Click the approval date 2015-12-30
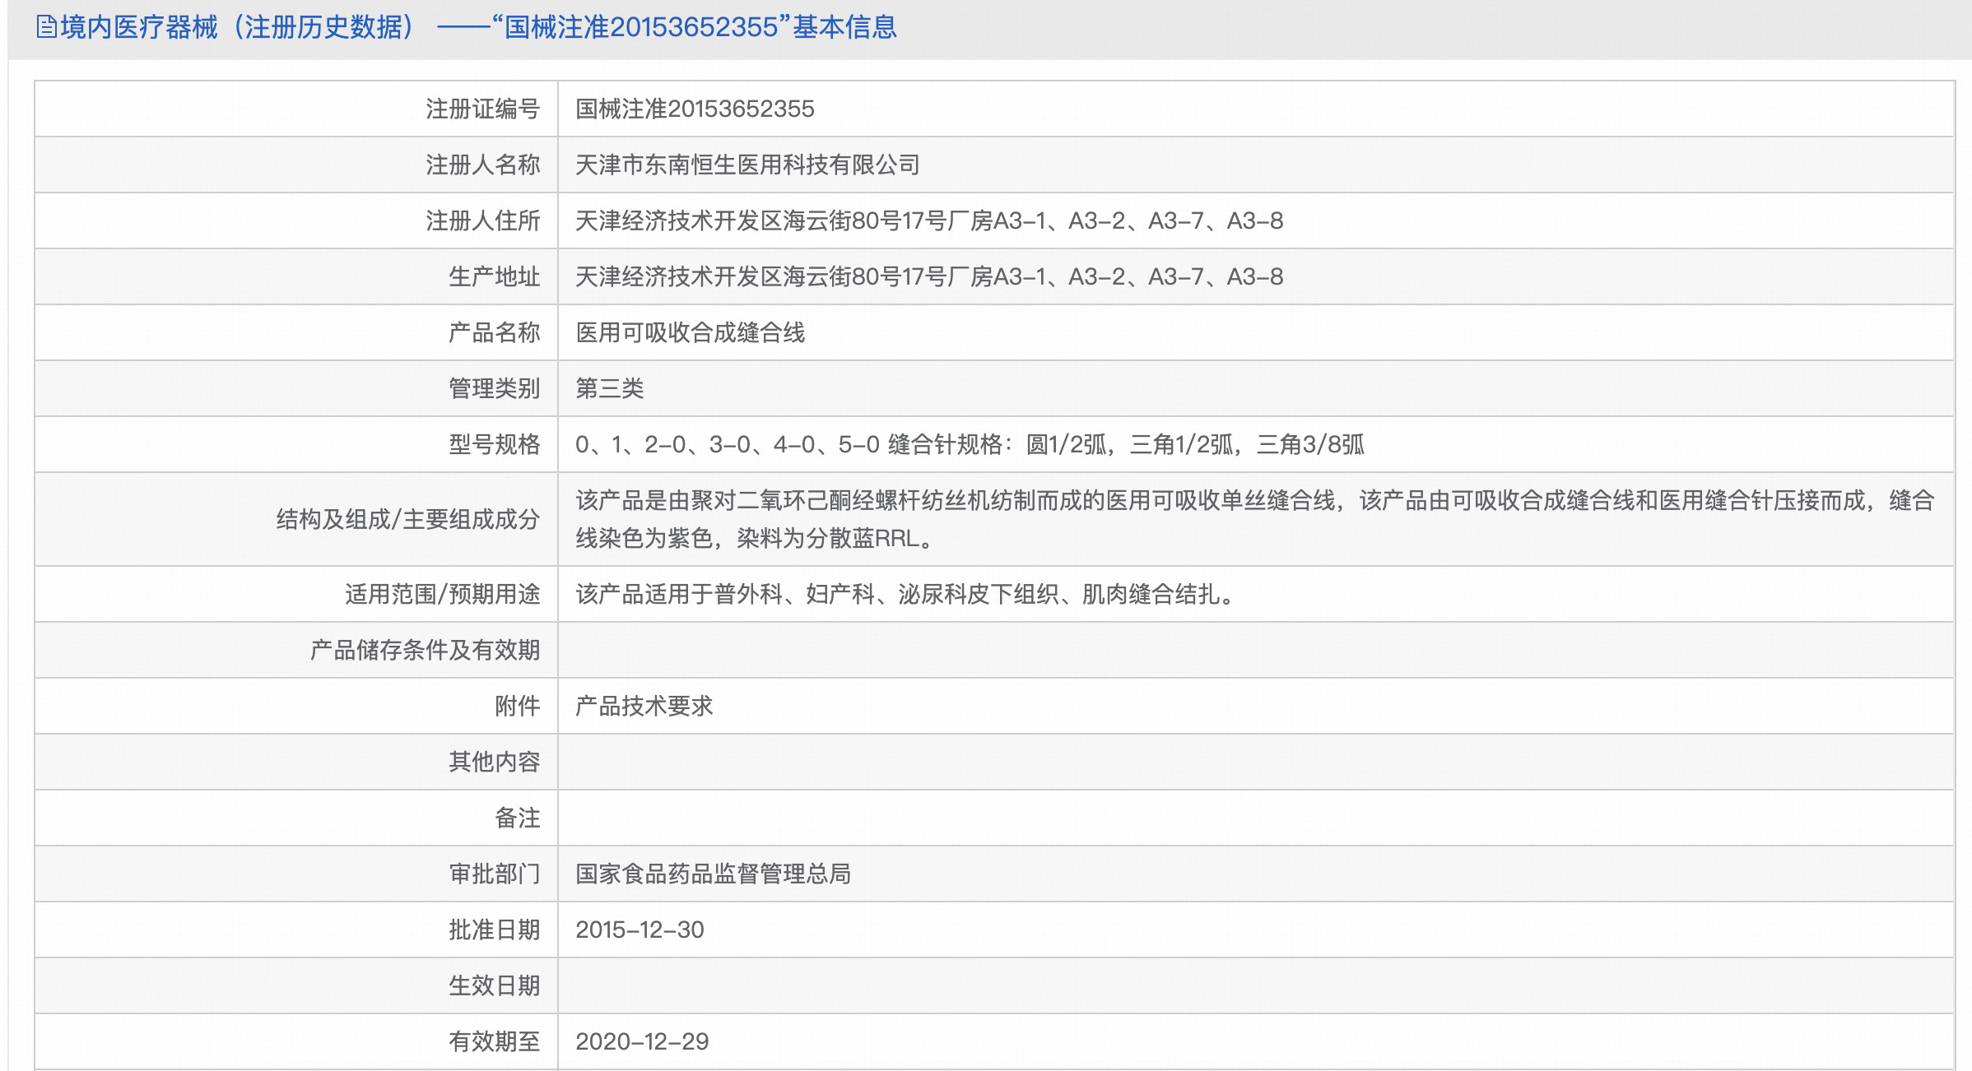The width and height of the screenshot is (1972, 1071). pyautogui.click(x=640, y=930)
